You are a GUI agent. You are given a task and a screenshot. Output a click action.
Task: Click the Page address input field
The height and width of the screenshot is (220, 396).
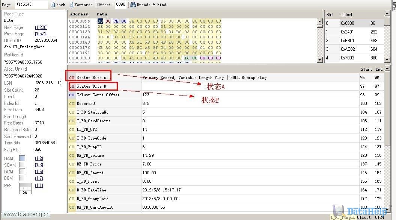[x=32, y=5]
